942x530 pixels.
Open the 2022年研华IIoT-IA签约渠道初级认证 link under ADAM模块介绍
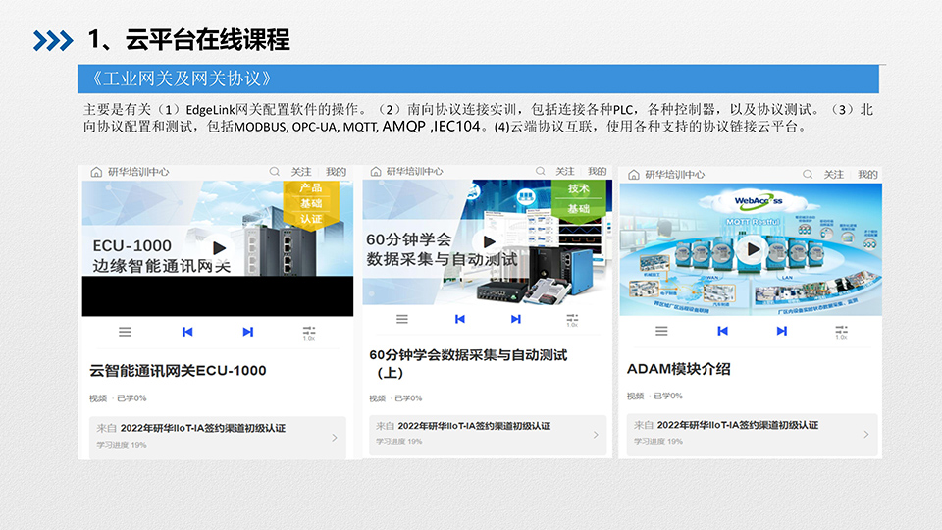tap(737, 426)
